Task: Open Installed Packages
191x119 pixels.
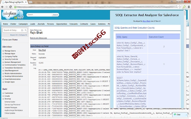Action: coord(11,108)
